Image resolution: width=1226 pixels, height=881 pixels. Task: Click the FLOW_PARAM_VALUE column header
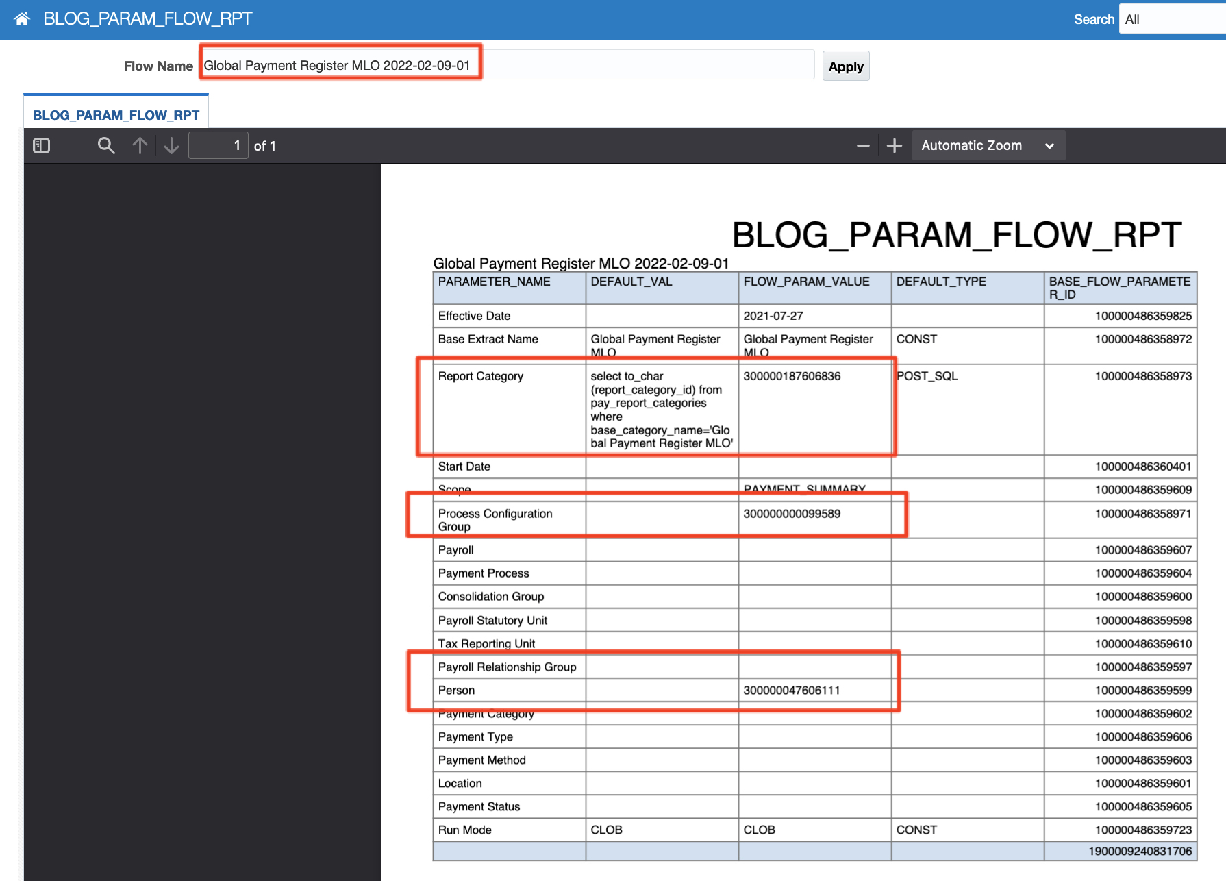tap(806, 282)
